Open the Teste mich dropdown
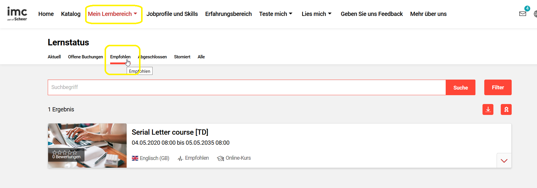This screenshot has width=537, height=188. point(275,14)
